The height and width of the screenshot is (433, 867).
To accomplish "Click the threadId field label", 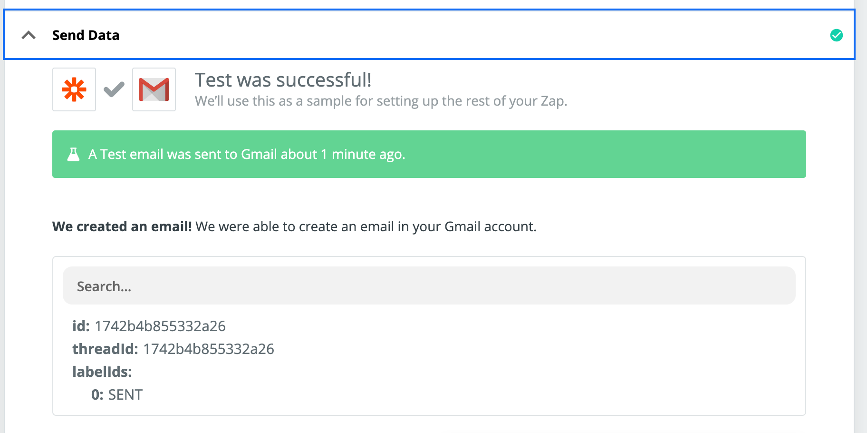I will pyautogui.click(x=105, y=349).
